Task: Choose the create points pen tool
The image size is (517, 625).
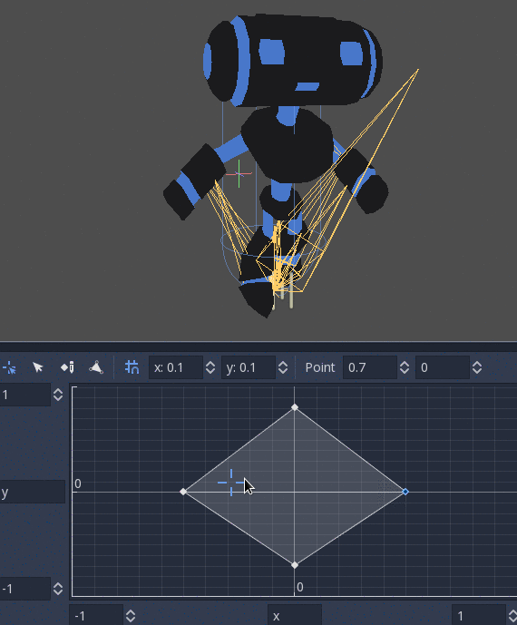Action: [x=67, y=367]
